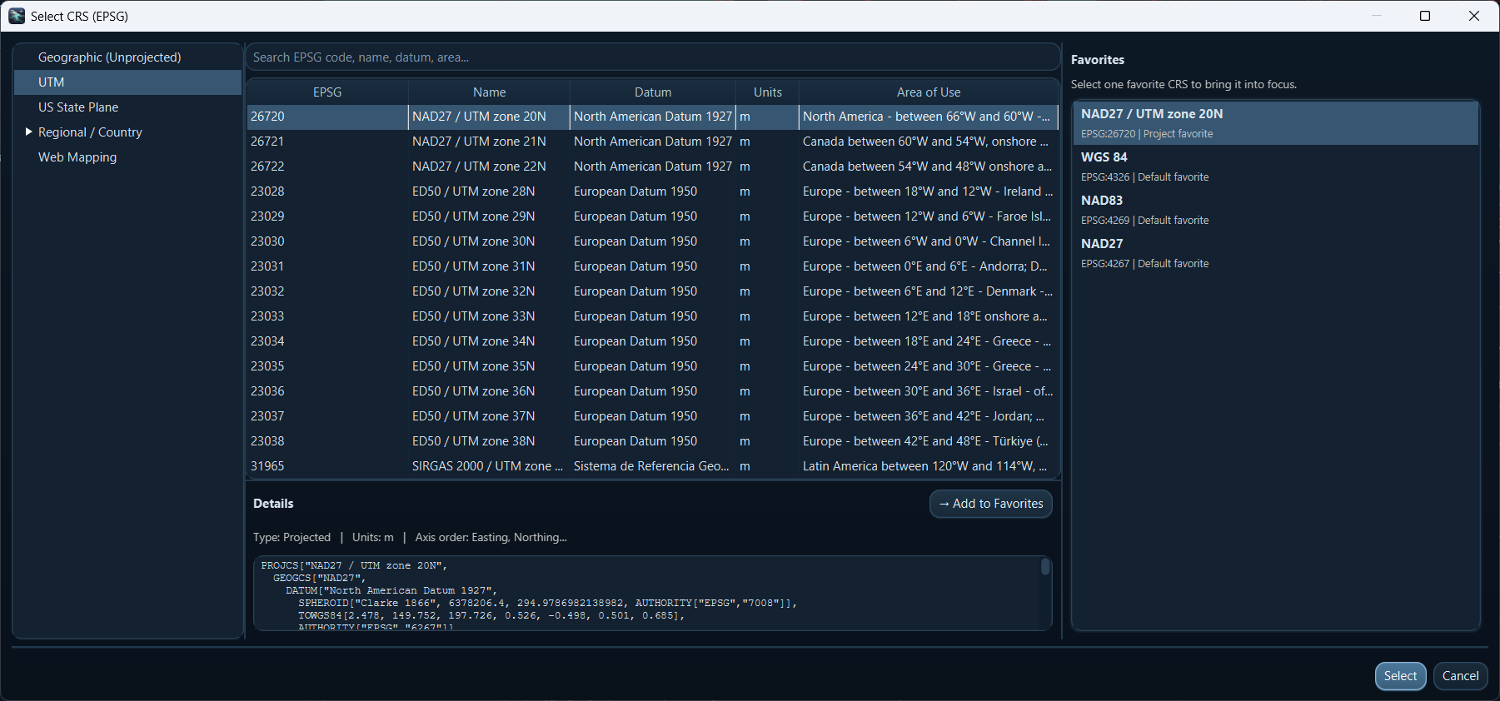
Task: Click Area 'Europe - between 30°E and 36°E - Israel'
Action: pos(928,391)
